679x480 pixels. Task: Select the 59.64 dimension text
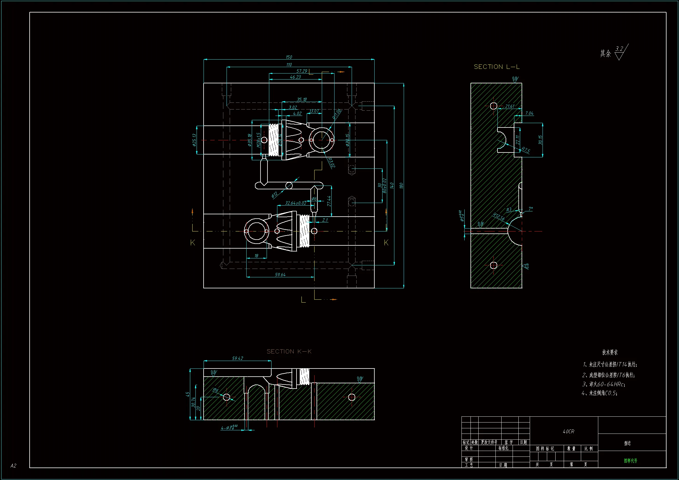(x=280, y=275)
